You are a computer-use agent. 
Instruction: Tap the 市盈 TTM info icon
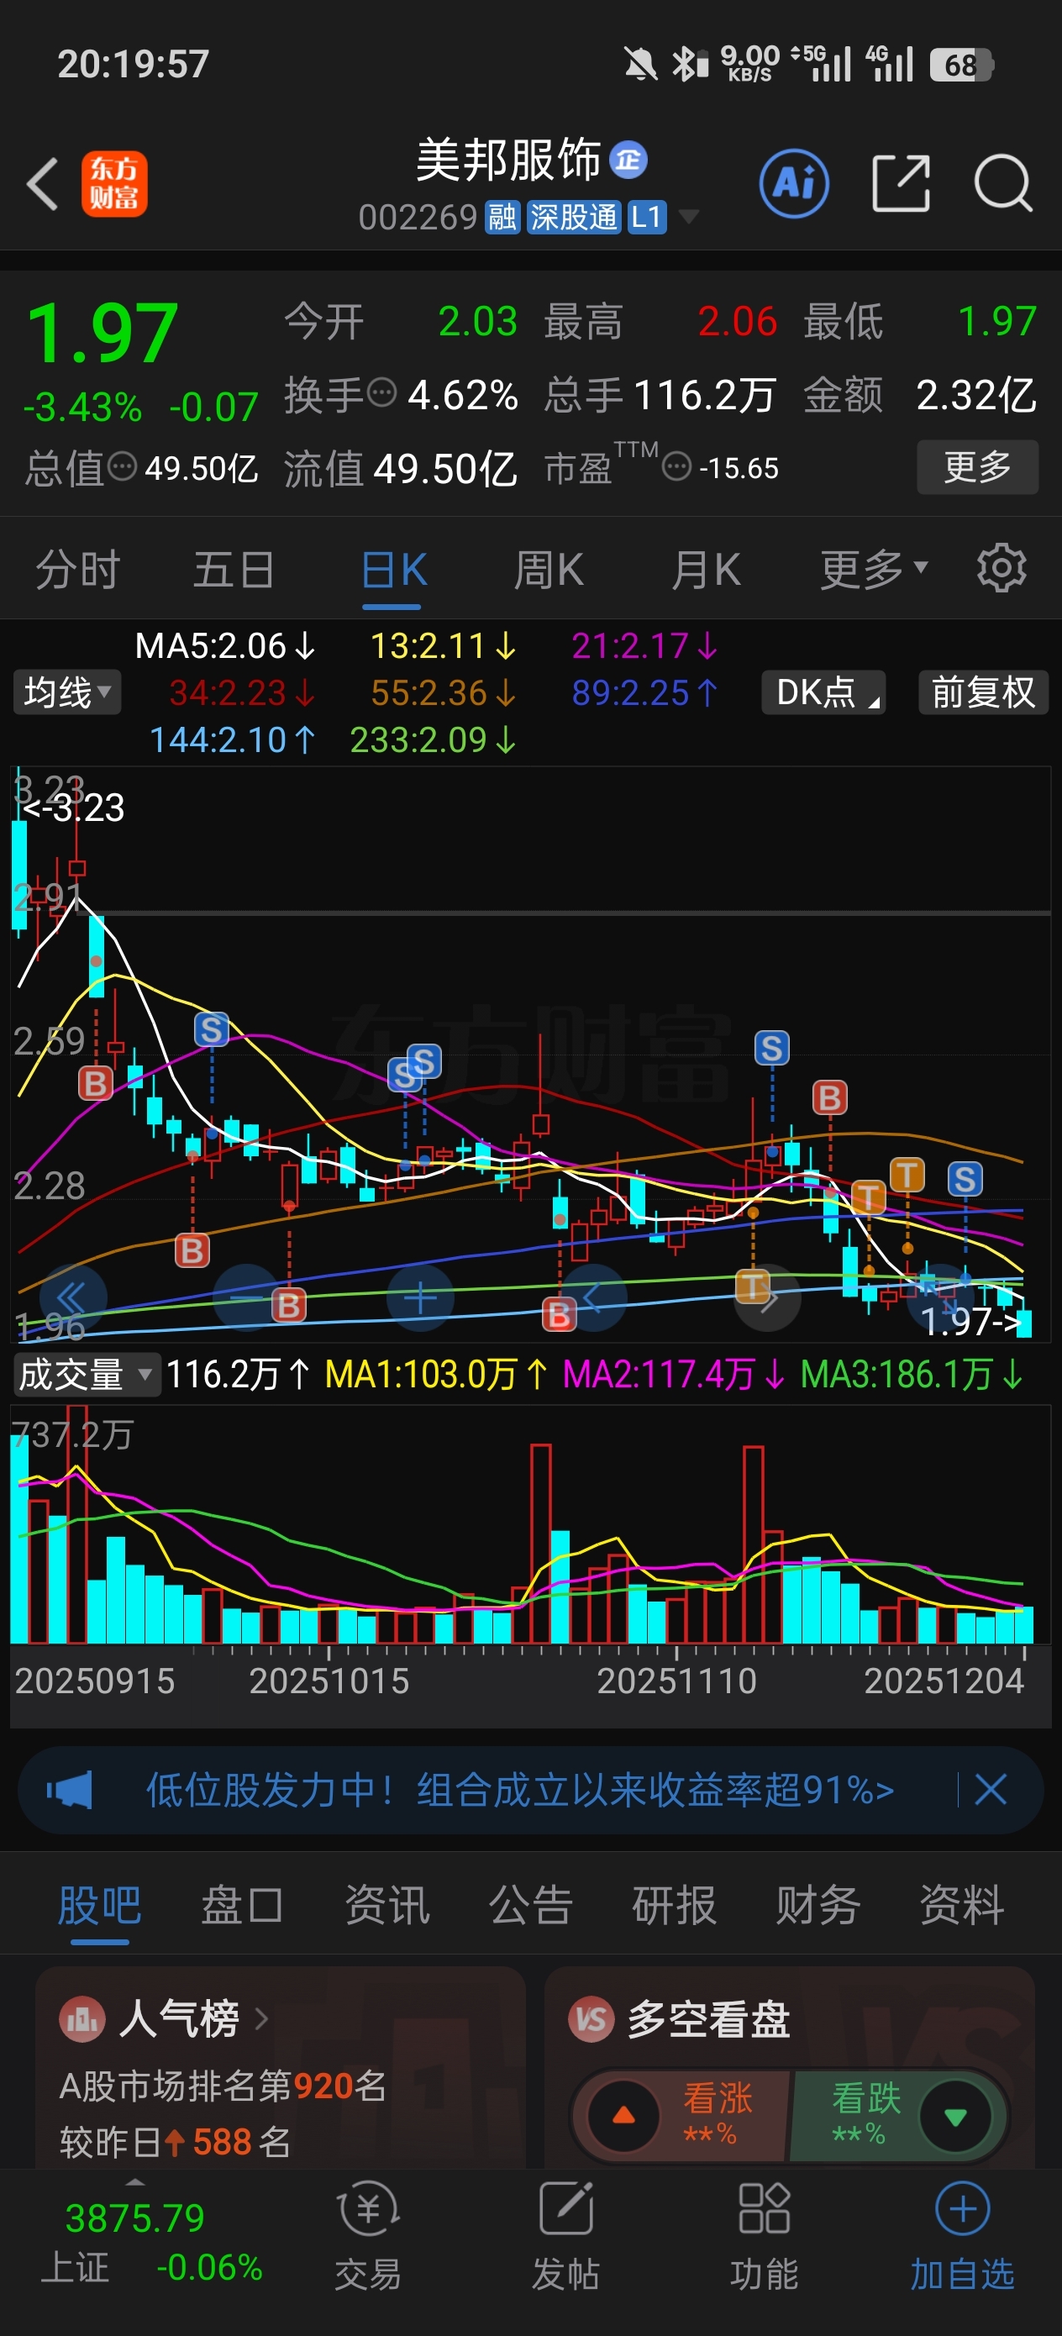(676, 467)
